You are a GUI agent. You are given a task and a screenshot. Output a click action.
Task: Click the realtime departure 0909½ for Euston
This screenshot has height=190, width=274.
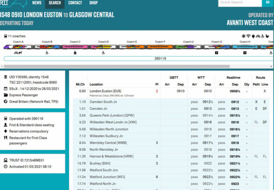(235, 91)
